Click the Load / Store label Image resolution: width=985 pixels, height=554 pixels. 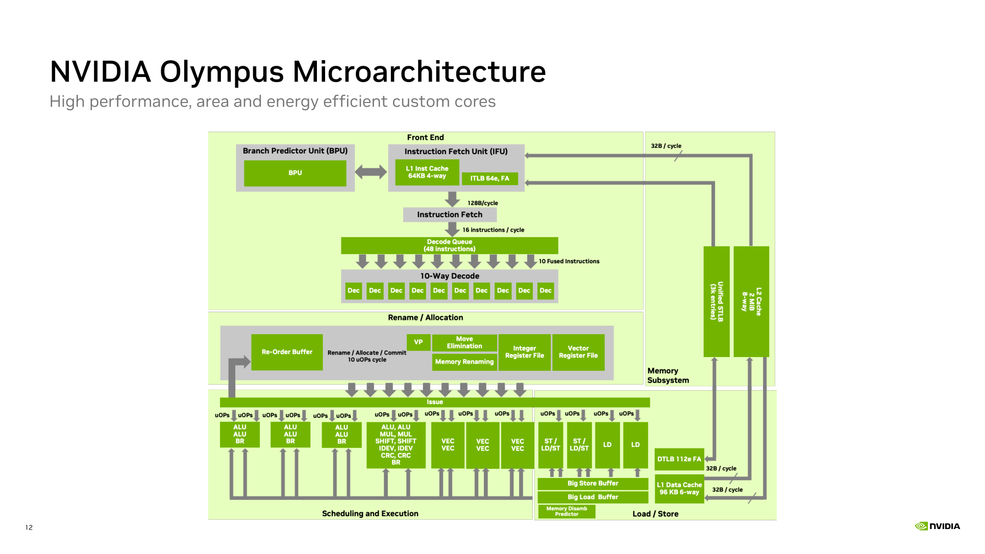click(x=655, y=514)
